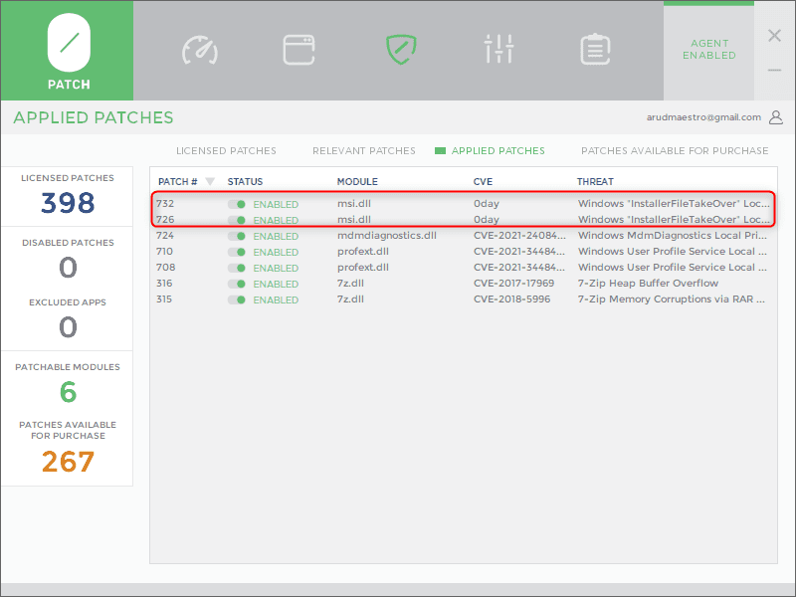Toggle patch 724 enabled switch
This screenshot has height=597, width=796.
pyautogui.click(x=237, y=236)
